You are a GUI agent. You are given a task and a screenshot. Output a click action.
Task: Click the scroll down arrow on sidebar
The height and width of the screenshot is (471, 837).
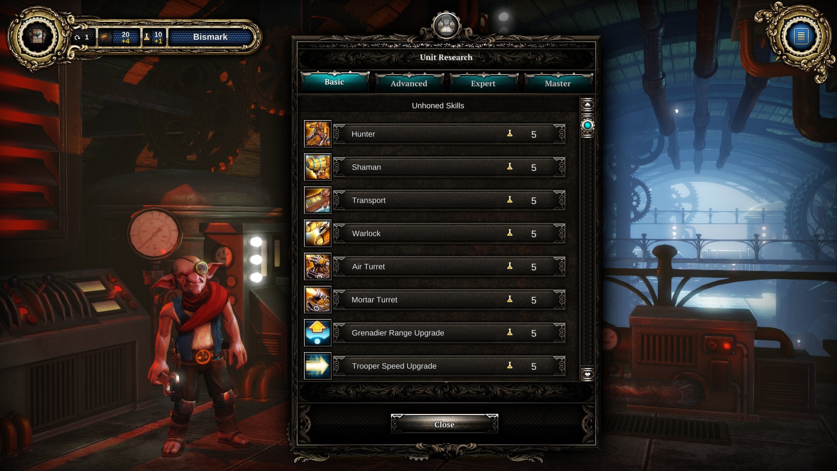coord(588,375)
